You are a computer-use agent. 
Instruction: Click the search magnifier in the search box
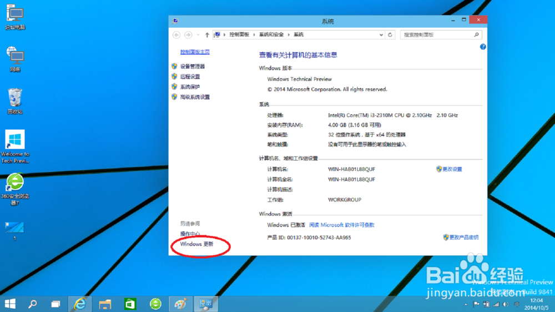[x=476, y=35]
